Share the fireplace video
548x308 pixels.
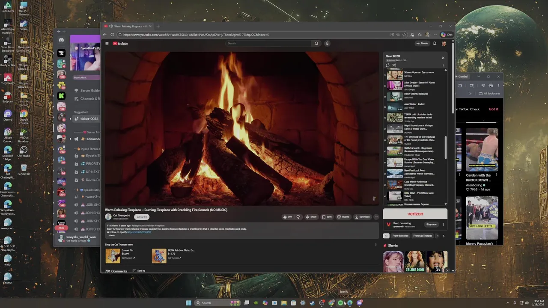click(x=311, y=217)
